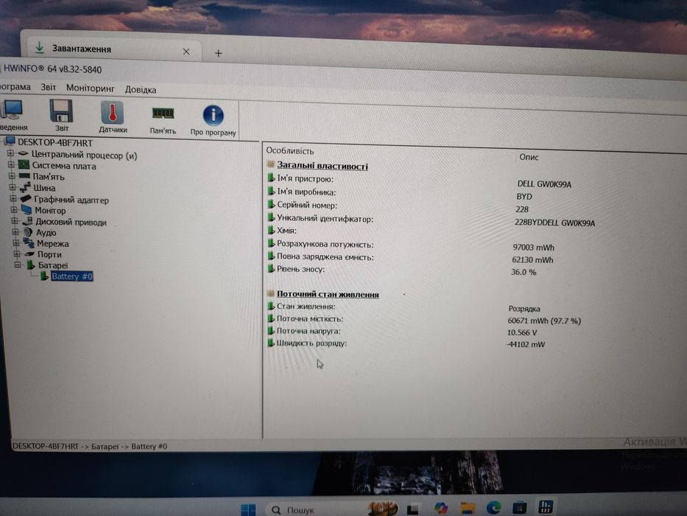Select DESKTOP-4BF7HRT root node in tree
Image resolution: width=687 pixels, height=516 pixels.
pyautogui.click(x=54, y=142)
